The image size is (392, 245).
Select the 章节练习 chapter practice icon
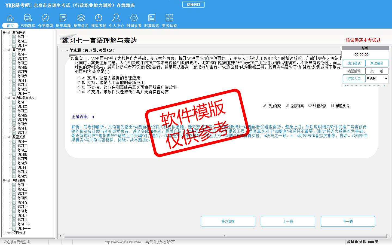point(81,18)
